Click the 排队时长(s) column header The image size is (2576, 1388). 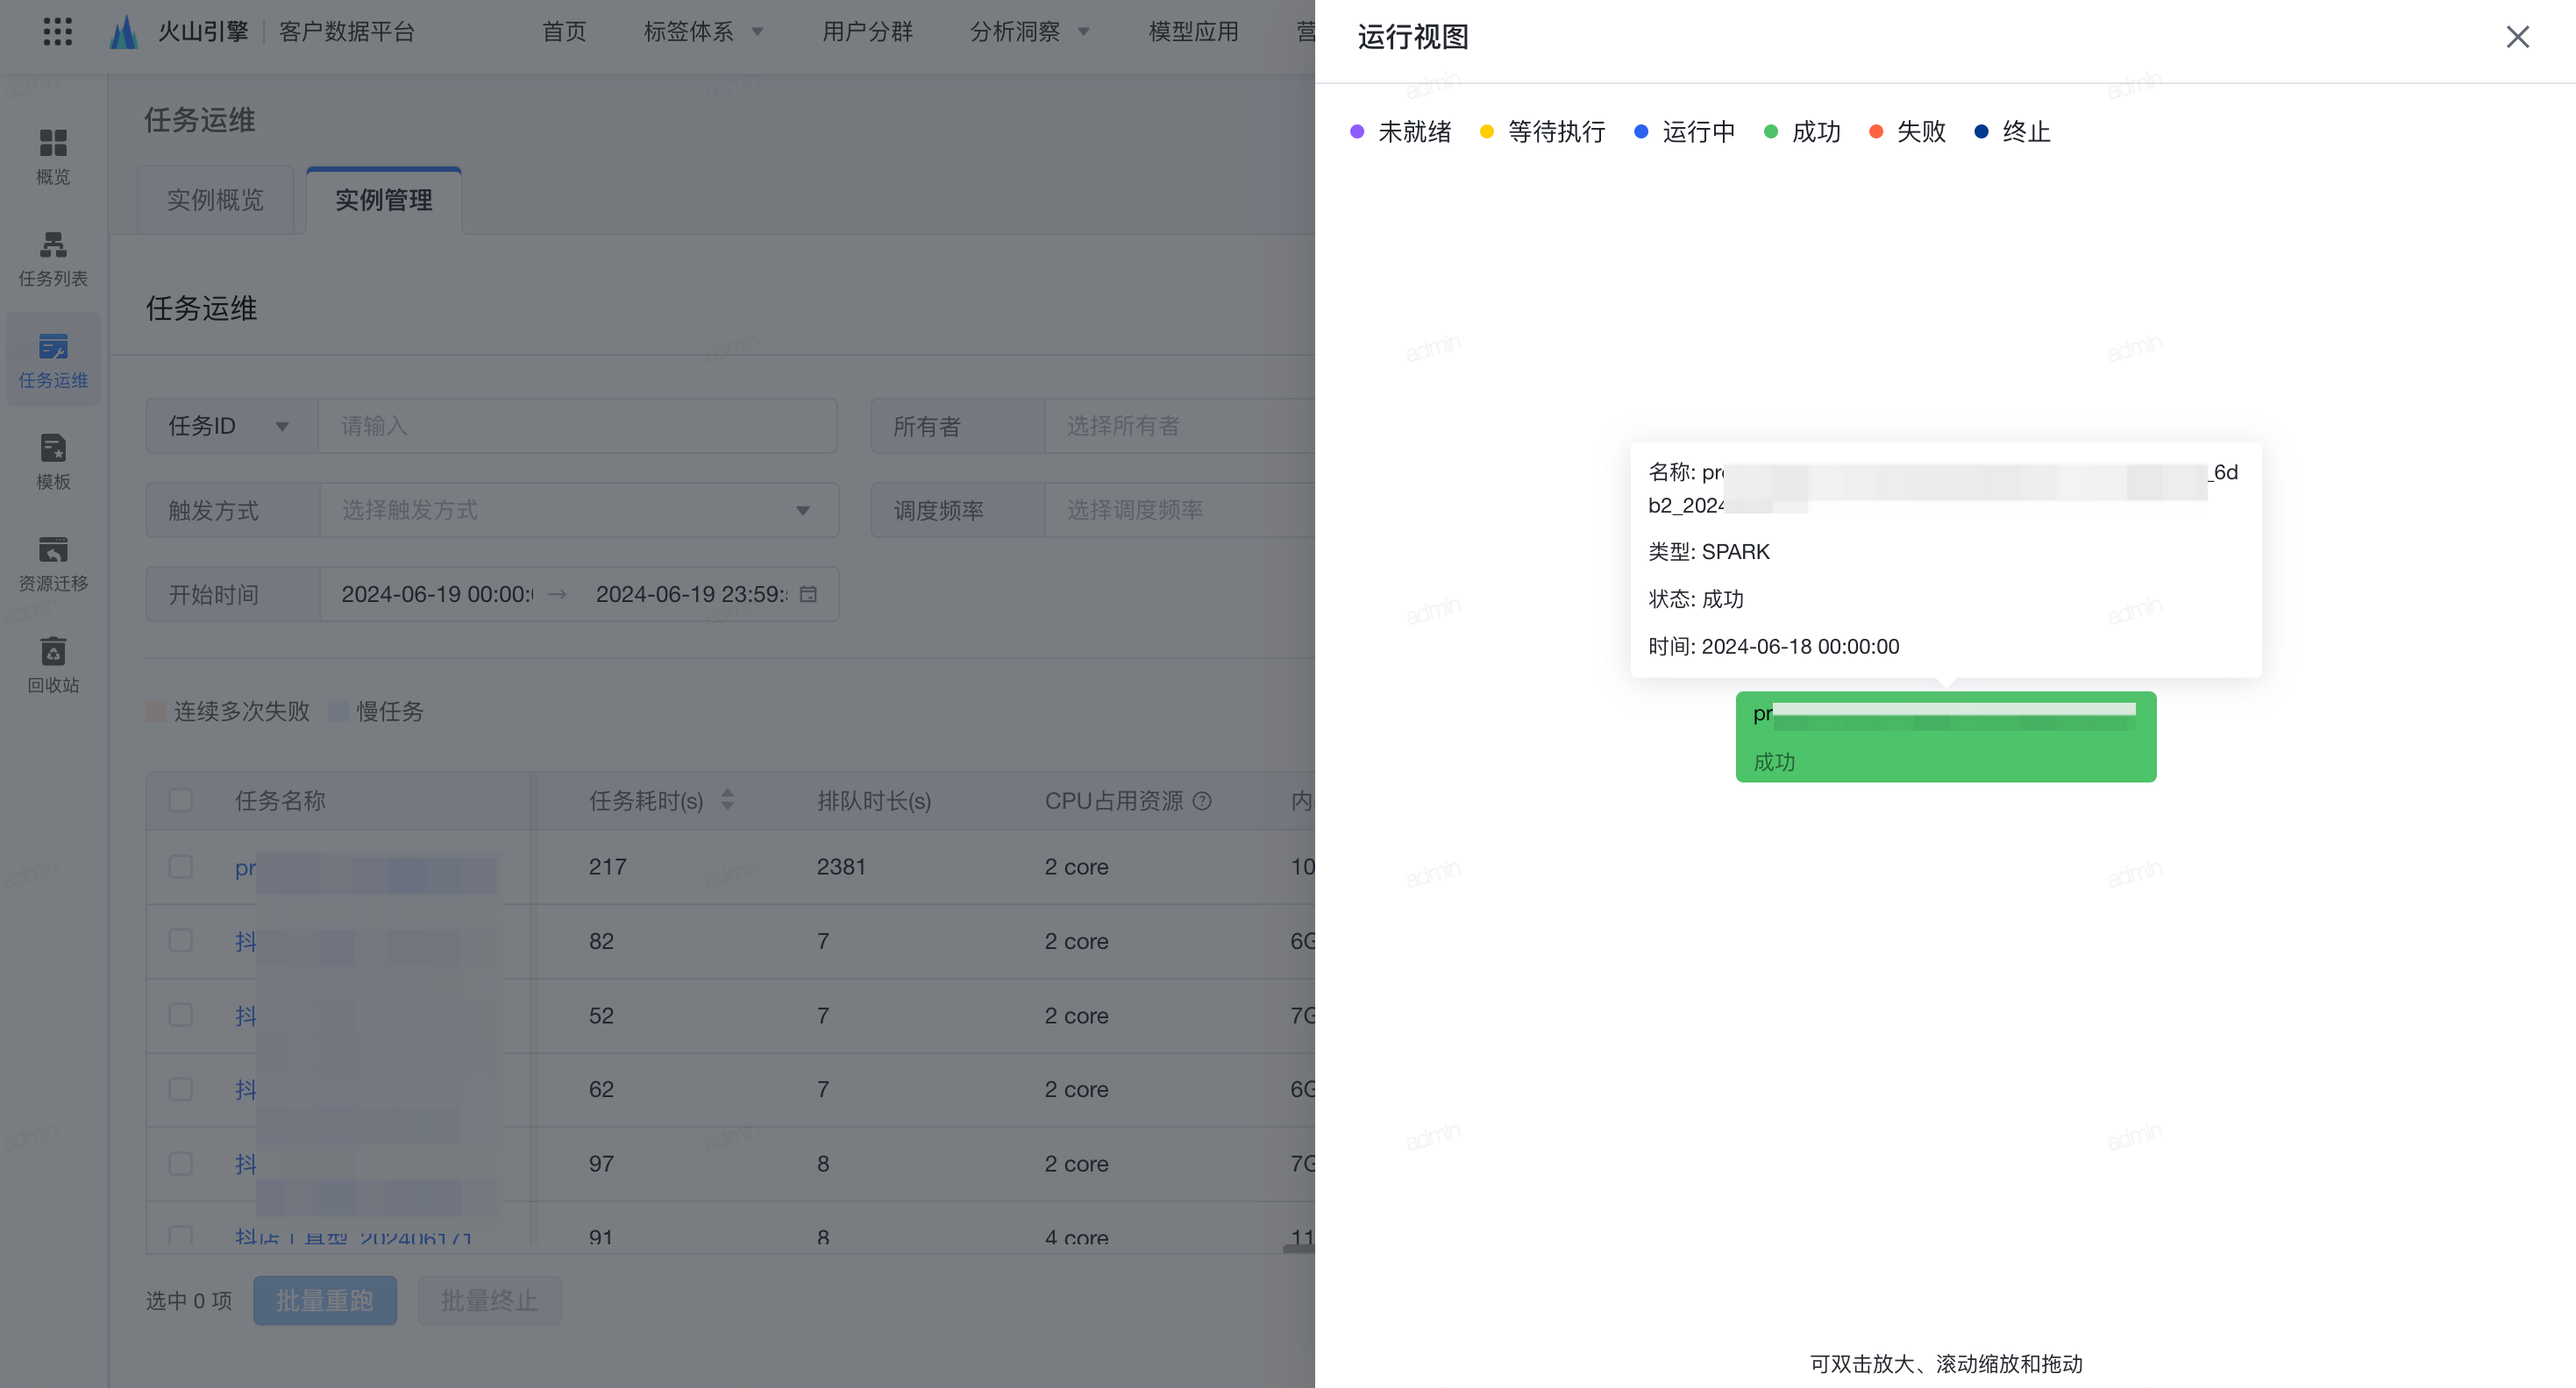(873, 800)
